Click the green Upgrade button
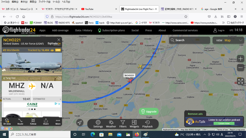The height and width of the screenshot is (138, 246). tap(149, 111)
